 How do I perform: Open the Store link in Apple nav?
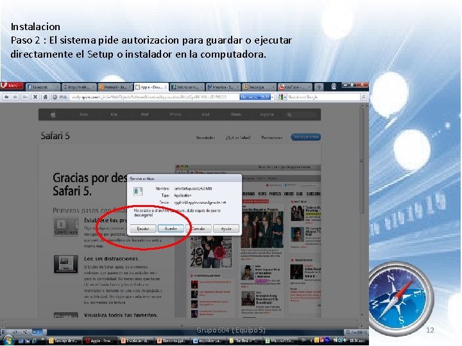[83, 115]
